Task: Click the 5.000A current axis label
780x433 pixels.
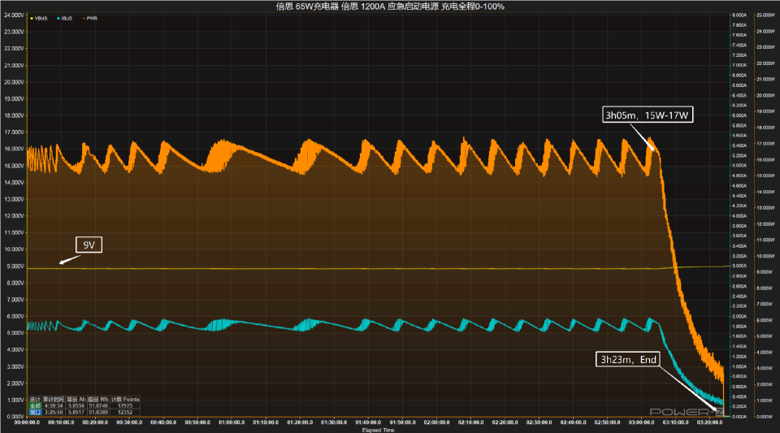Action: pyautogui.click(x=739, y=166)
